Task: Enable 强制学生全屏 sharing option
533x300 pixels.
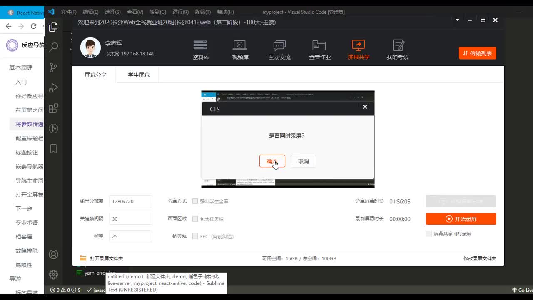Action: click(x=195, y=201)
